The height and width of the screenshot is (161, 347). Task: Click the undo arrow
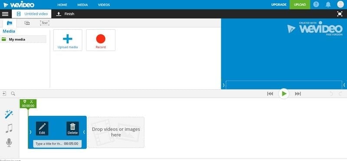[331, 94]
